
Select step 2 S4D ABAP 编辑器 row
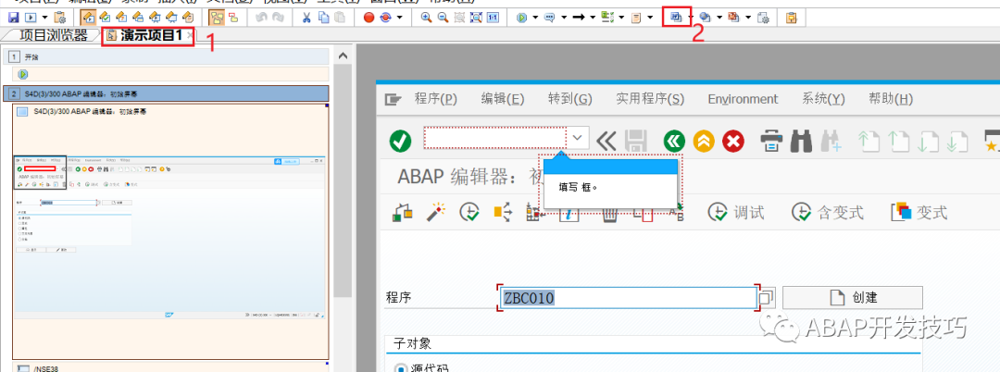pyautogui.click(x=166, y=93)
